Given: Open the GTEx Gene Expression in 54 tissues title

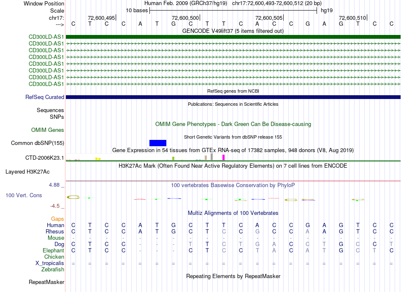Looking at the screenshot, I should pos(233,150).
